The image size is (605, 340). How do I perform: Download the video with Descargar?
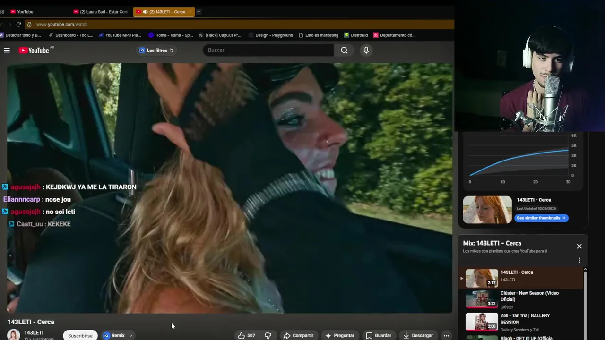418,335
